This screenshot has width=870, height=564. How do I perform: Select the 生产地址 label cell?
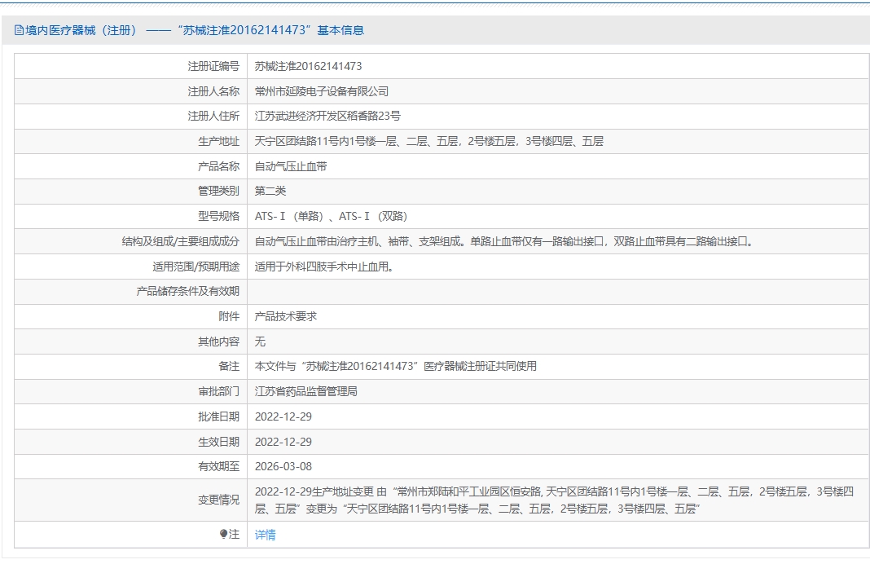coord(131,141)
